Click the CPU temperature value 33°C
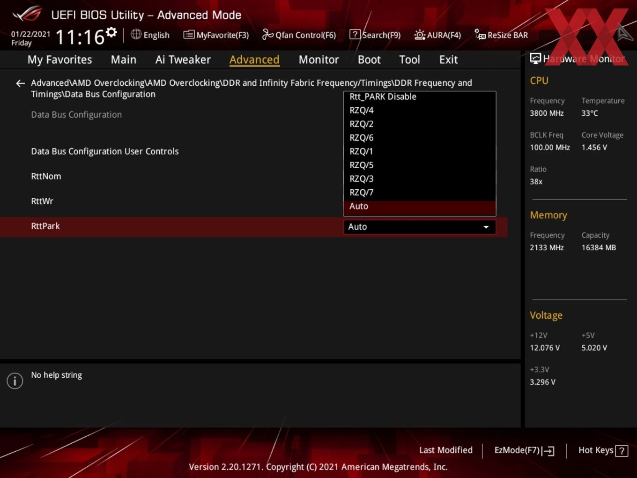The height and width of the screenshot is (478, 637). tap(590, 113)
